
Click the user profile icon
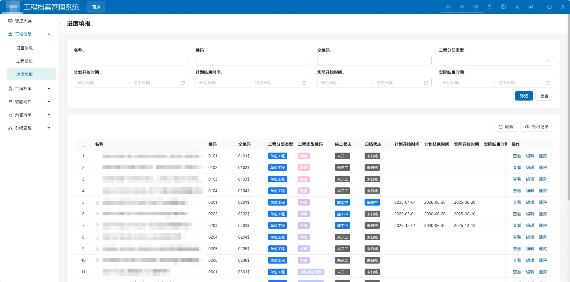click(x=563, y=7)
